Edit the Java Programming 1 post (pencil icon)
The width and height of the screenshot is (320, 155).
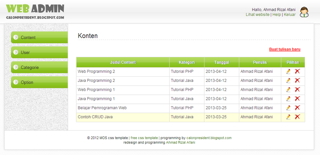pyautogui.click(x=288, y=99)
